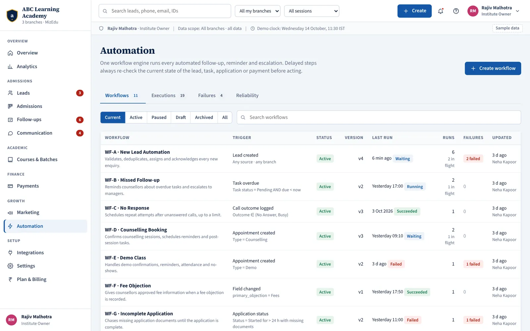Open WF-G · Incomplete Application workflow

point(139,313)
